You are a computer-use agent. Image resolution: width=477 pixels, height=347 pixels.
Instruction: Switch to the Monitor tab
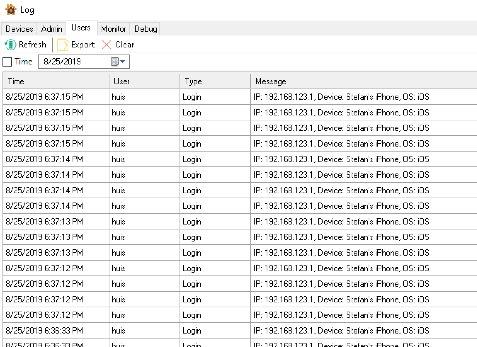coord(113,29)
